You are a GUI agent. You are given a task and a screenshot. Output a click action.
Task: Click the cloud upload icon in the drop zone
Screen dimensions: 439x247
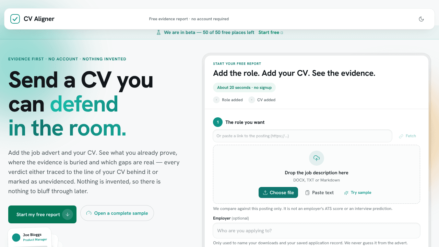point(317,158)
